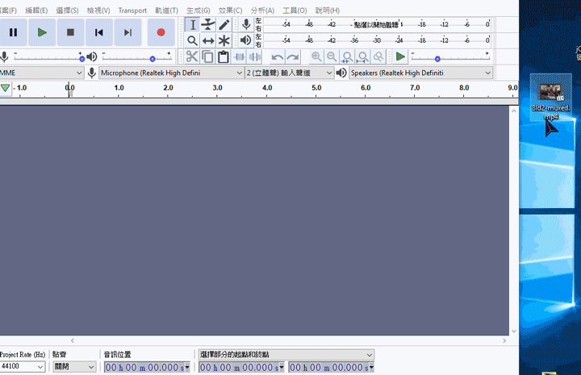This screenshot has height=375, width=581.
Task: Open the 工具(O) menu
Action: click(295, 10)
